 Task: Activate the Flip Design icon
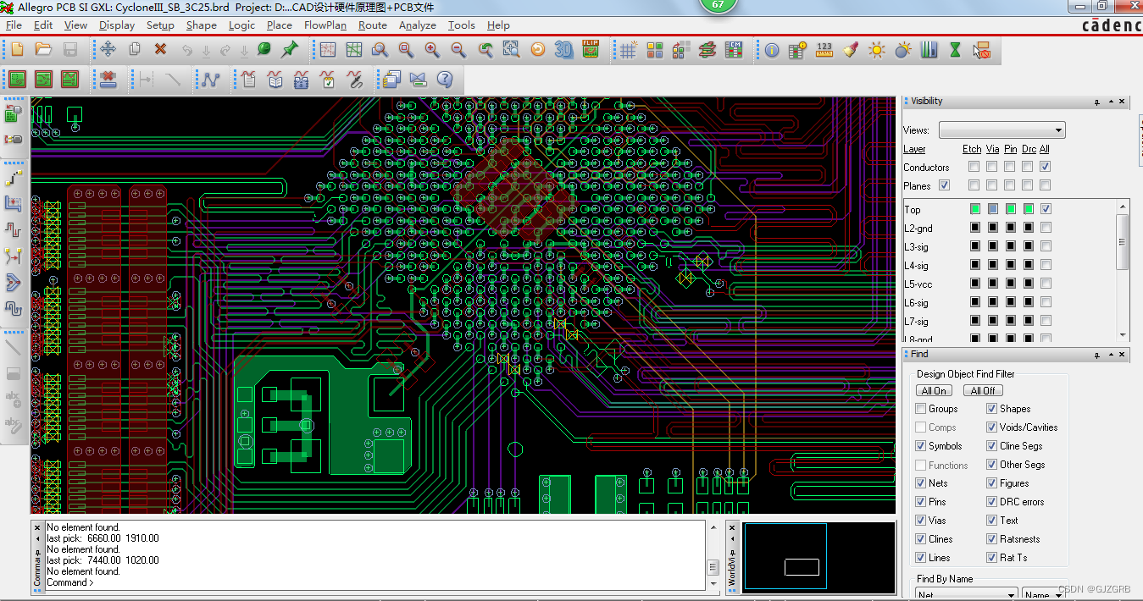(591, 49)
